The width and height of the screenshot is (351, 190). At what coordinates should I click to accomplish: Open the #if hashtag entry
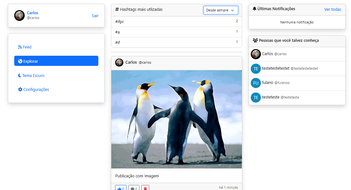pos(118,42)
